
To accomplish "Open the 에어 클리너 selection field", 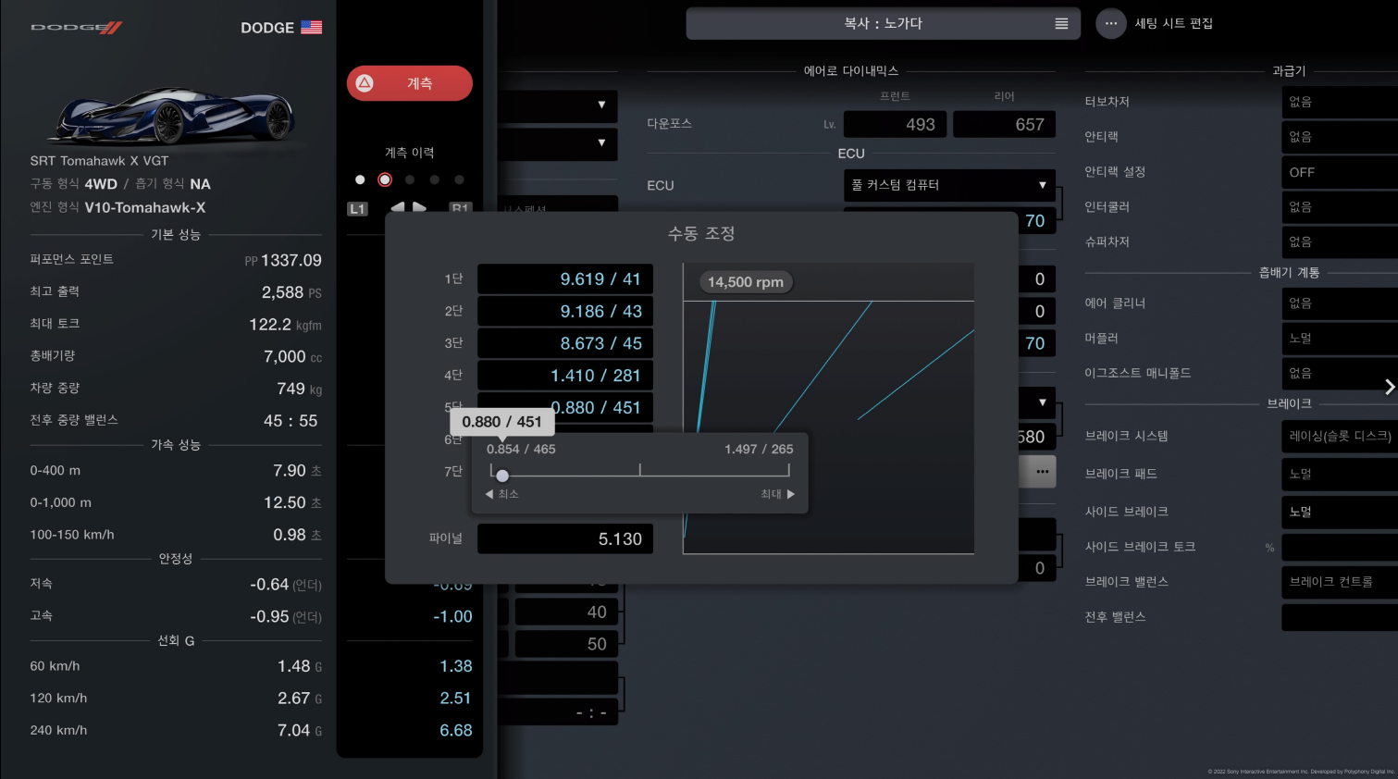I will pos(1340,303).
